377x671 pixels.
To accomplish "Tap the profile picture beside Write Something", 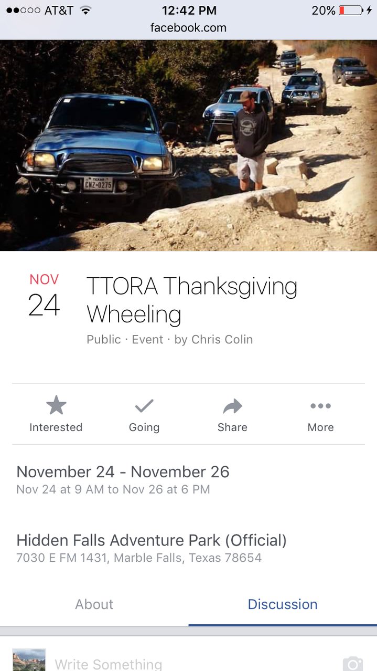I will point(29,660).
